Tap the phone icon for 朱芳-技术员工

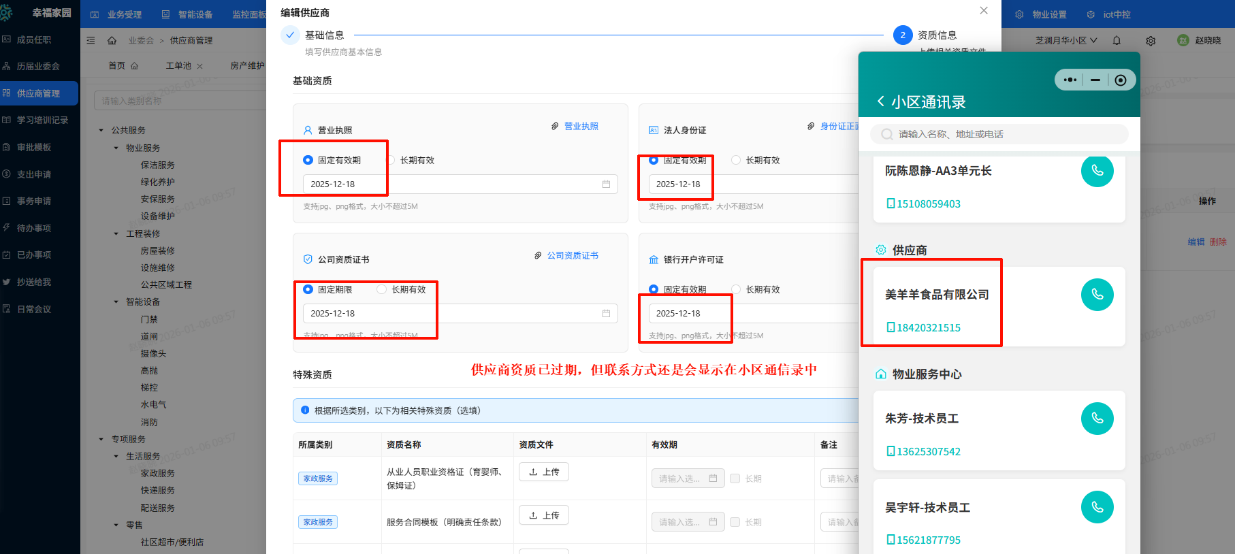[1097, 419]
